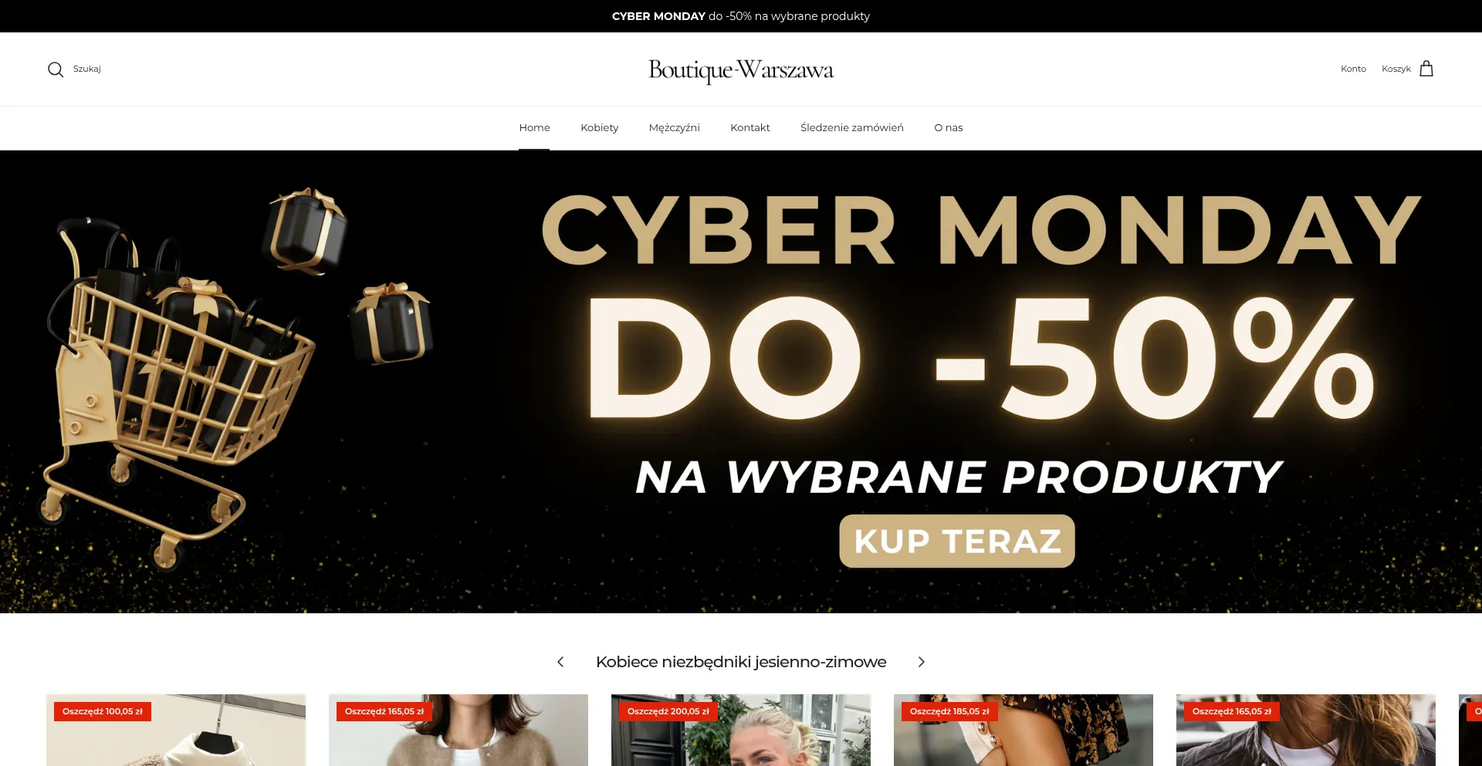Screen dimensions: 1482x766
Task: Open the Kobiety menu
Action: click(x=599, y=127)
